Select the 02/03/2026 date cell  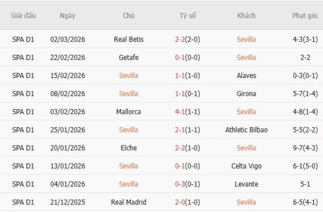tap(68, 39)
